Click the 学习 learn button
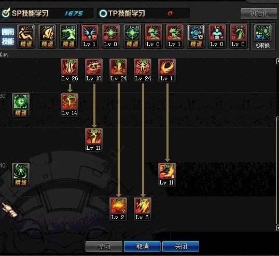 tap(104, 246)
